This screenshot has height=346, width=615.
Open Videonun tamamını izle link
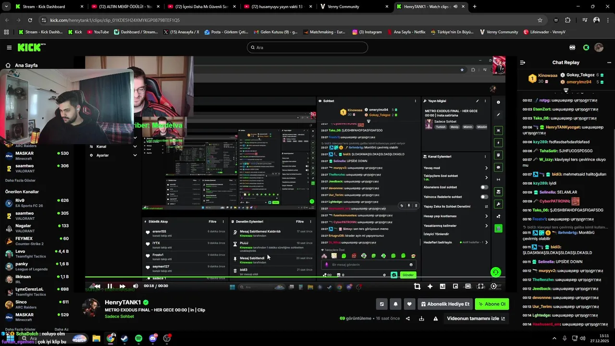[476, 318]
